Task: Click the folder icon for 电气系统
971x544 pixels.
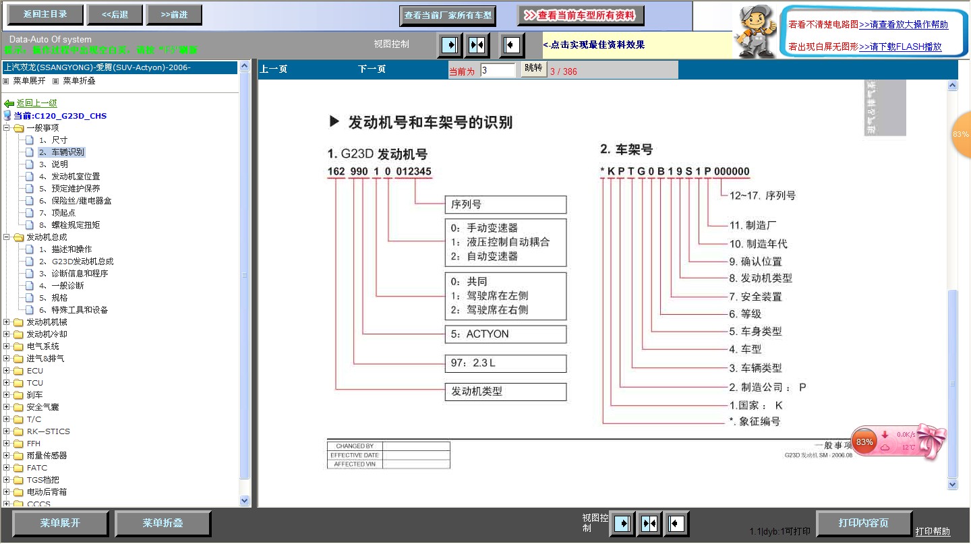Action: pyautogui.click(x=18, y=346)
